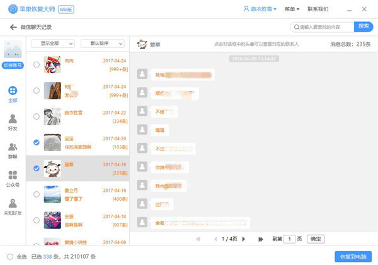Viewport: 378px width, 265px height.
Task: Click sender avatar beside 嘿嘿 message
Action: [142, 130]
